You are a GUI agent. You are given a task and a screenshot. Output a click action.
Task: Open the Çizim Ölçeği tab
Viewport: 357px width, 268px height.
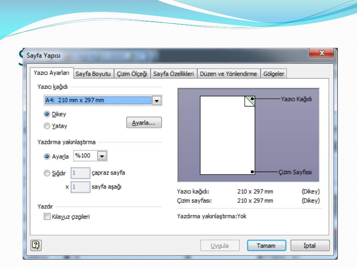click(x=132, y=74)
